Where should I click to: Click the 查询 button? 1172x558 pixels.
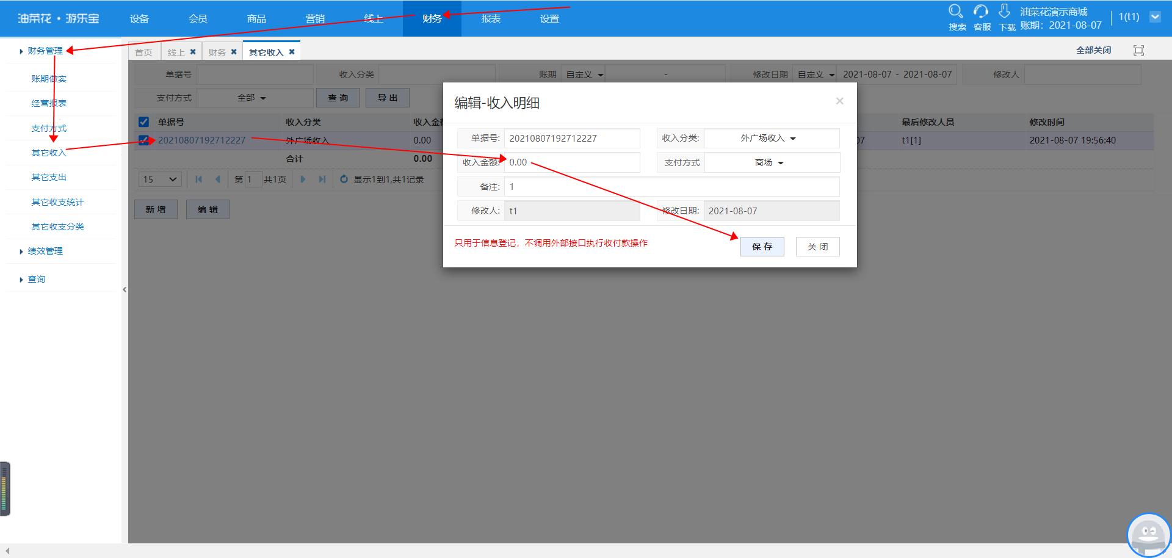pos(338,98)
